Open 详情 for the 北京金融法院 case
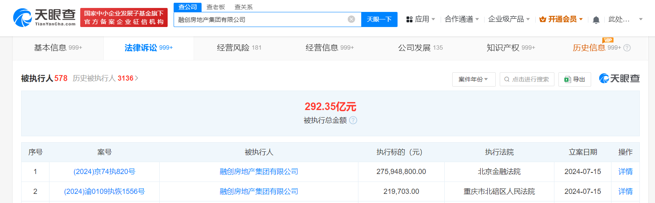Viewport: 655px width, 203px height. pyautogui.click(x=625, y=172)
